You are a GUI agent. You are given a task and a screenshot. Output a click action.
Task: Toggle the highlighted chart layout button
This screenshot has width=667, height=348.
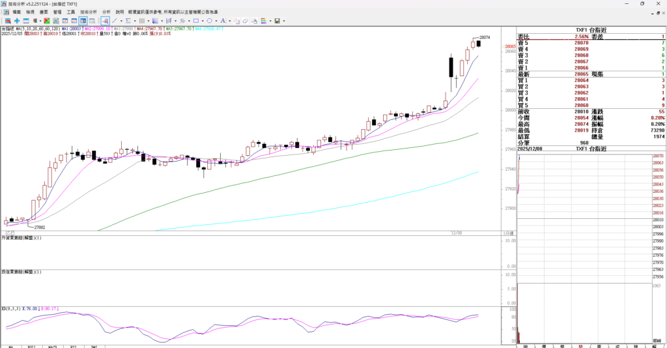83,21
